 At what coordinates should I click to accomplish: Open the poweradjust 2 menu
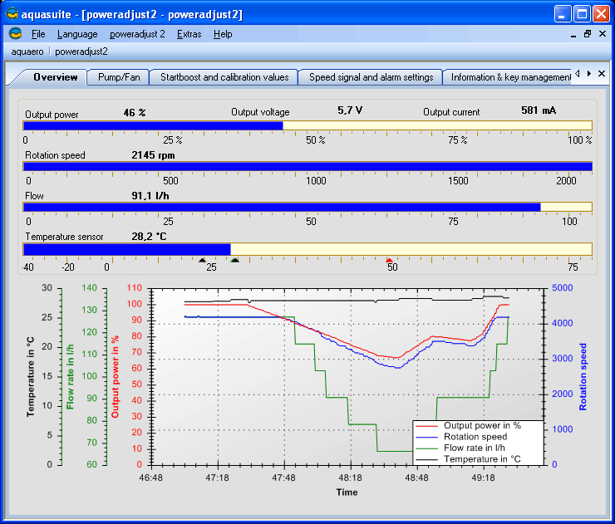tap(137, 34)
